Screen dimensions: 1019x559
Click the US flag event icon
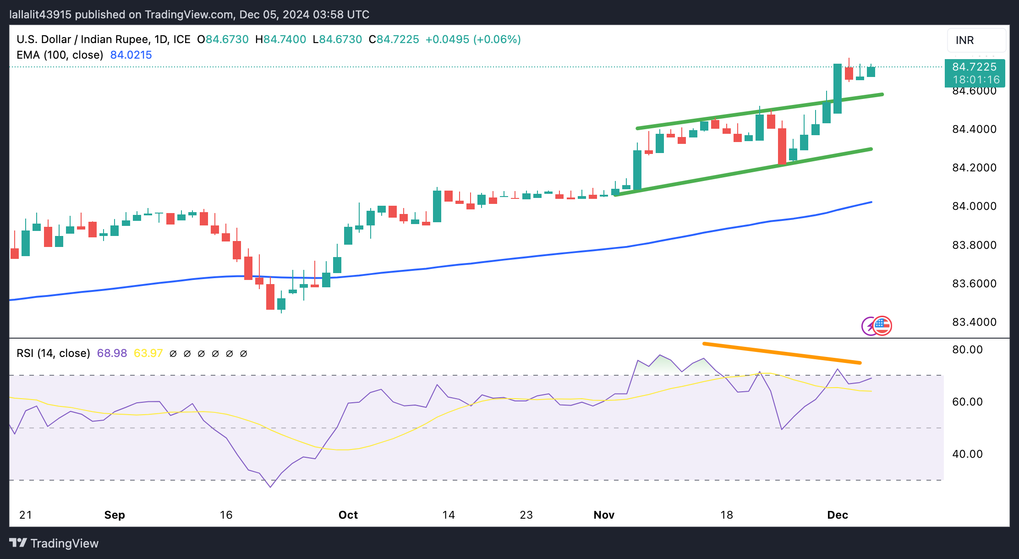[x=882, y=326]
